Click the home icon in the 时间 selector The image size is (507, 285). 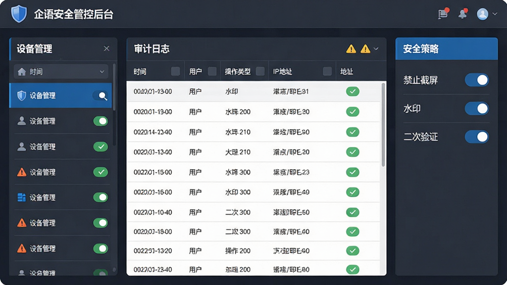[x=22, y=72]
